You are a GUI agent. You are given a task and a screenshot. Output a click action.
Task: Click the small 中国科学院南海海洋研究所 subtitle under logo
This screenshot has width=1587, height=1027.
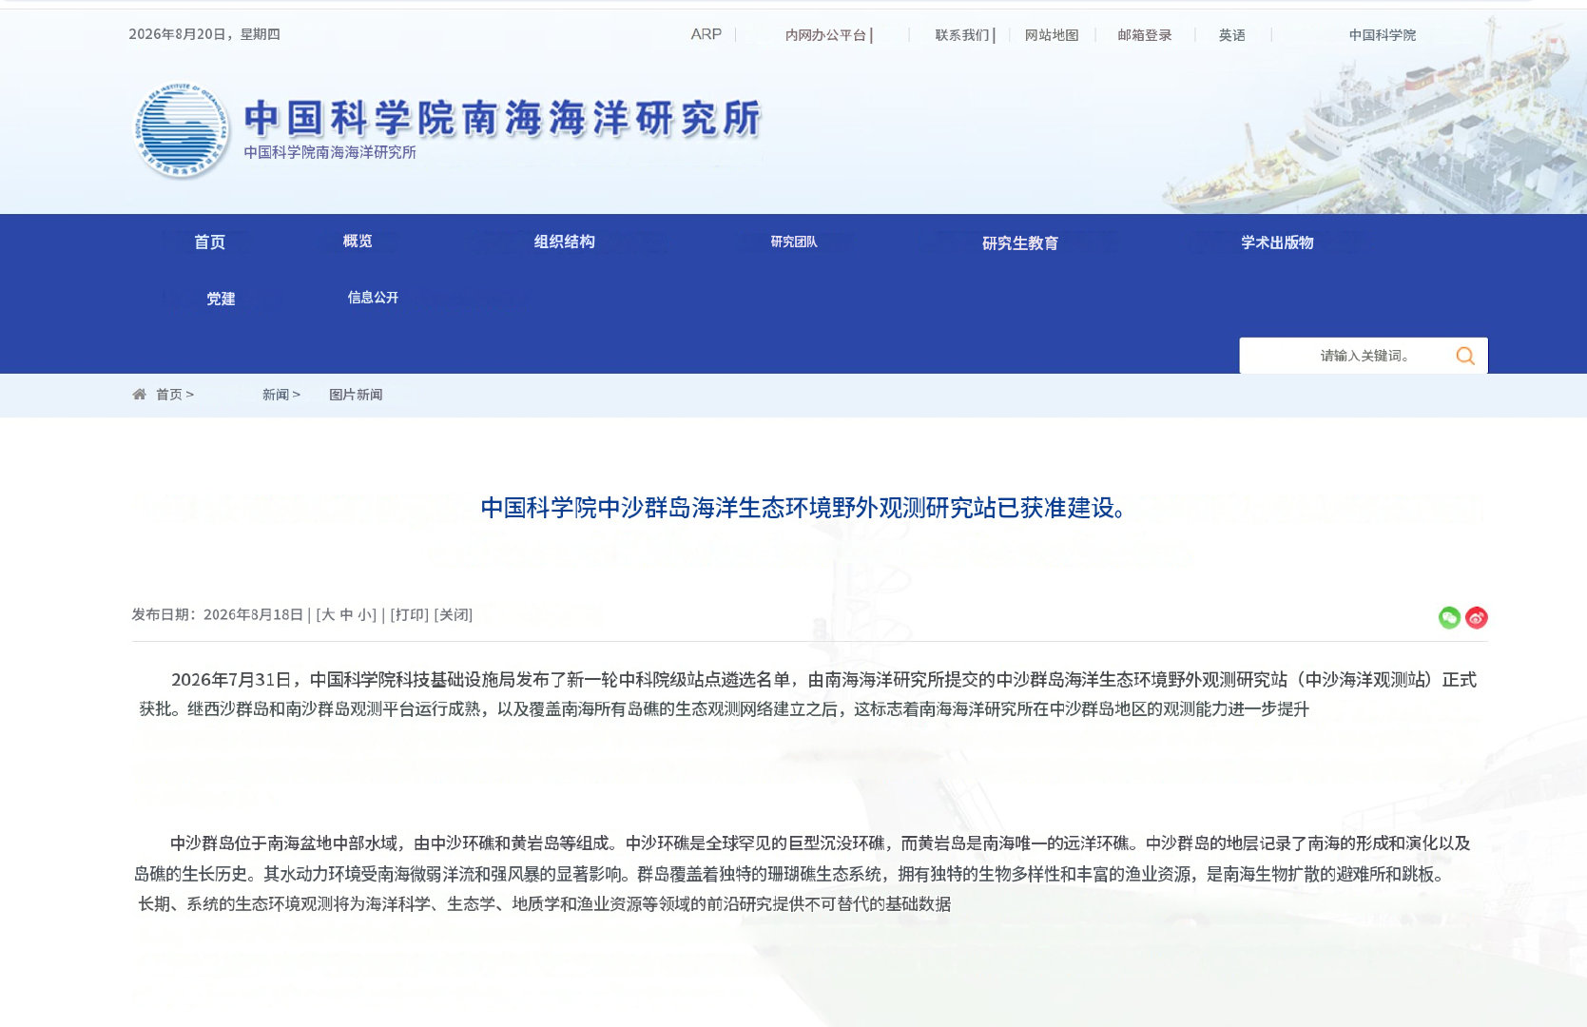coord(330,152)
